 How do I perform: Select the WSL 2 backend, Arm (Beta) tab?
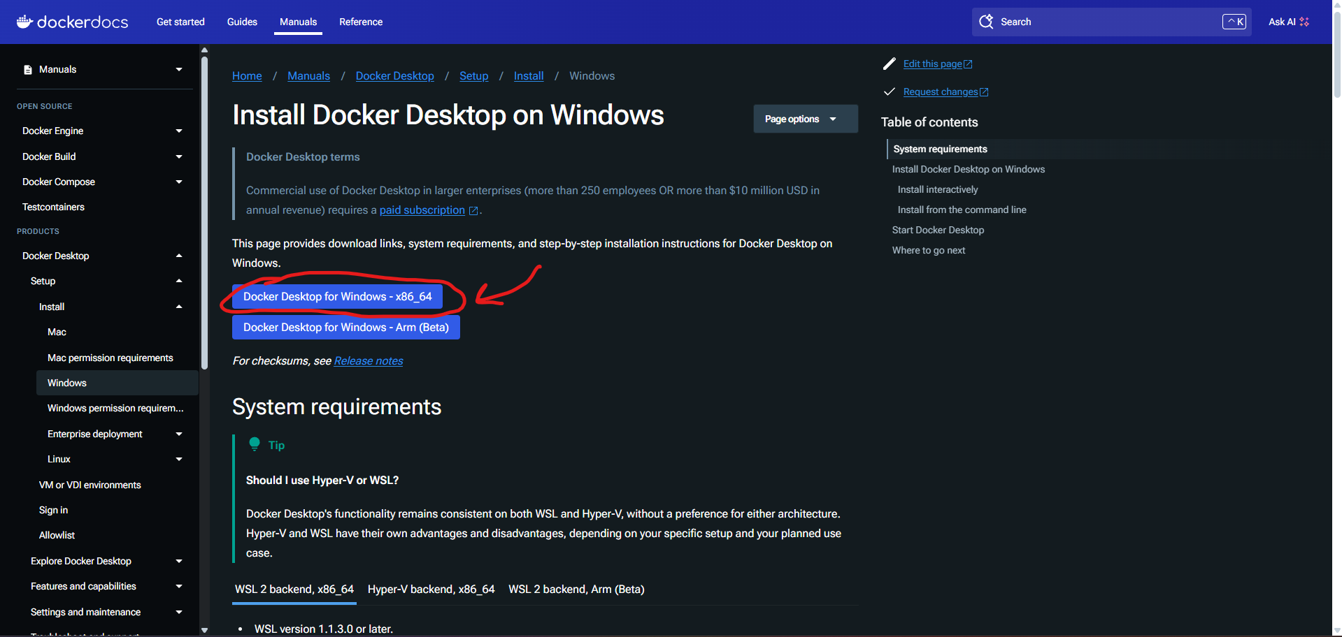[x=576, y=590]
